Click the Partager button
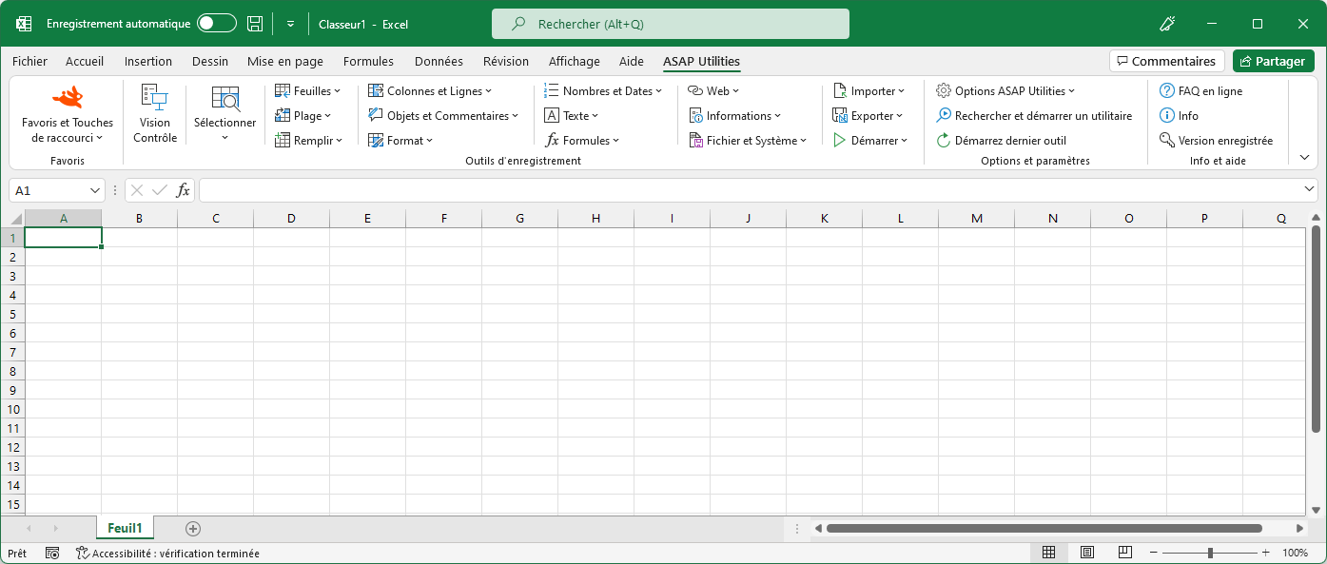Screen dimensions: 1327x564 click(x=1273, y=60)
